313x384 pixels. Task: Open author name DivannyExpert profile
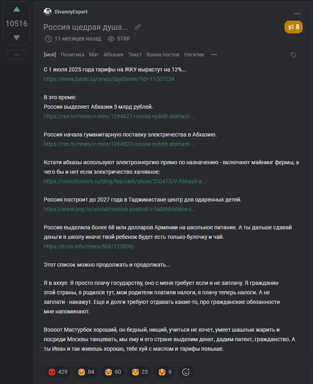tap(71, 12)
